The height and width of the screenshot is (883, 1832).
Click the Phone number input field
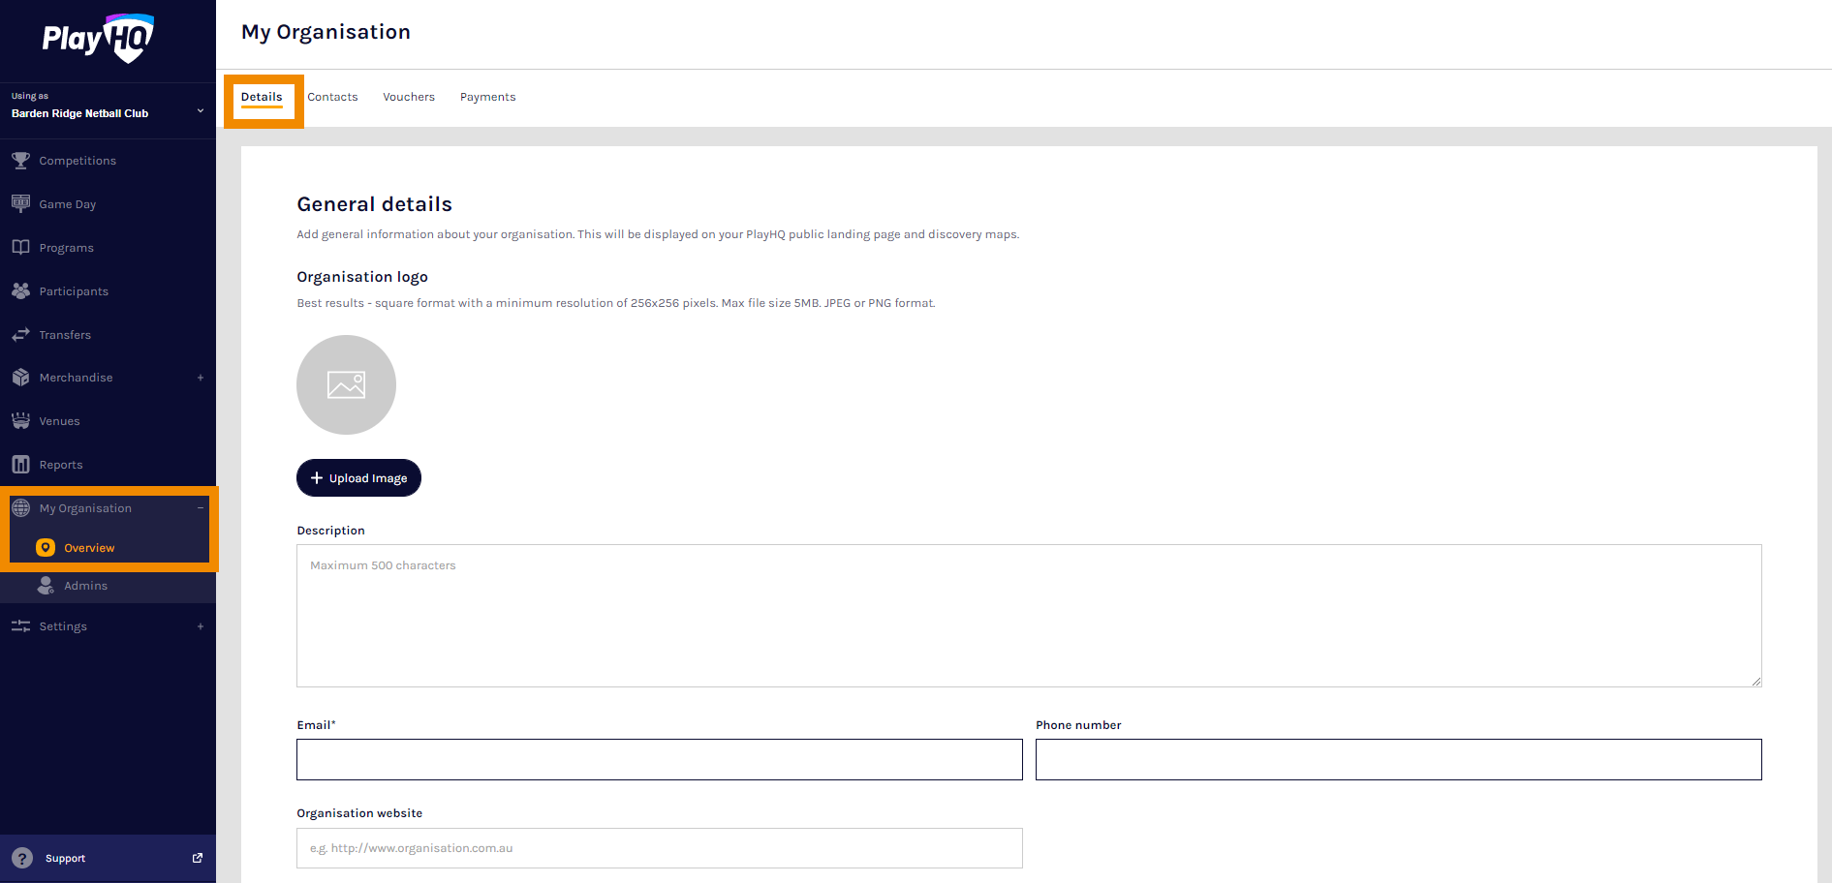point(1399,760)
